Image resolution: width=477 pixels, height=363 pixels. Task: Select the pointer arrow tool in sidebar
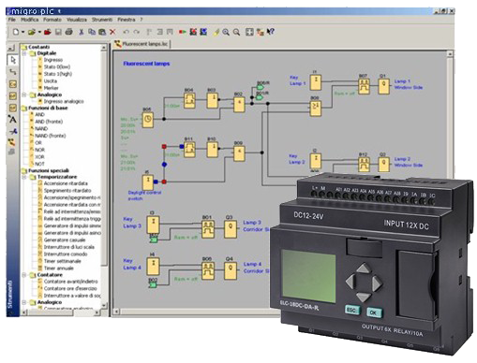[x=12, y=60]
